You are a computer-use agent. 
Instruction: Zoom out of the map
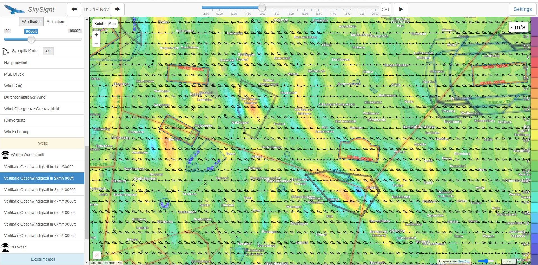pyautogui.click(x=96, y=43)
